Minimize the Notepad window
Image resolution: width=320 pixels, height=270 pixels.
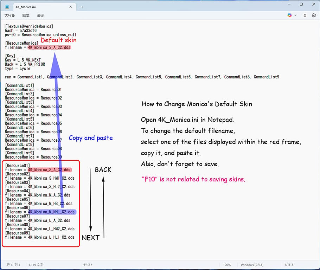point(289,4)
